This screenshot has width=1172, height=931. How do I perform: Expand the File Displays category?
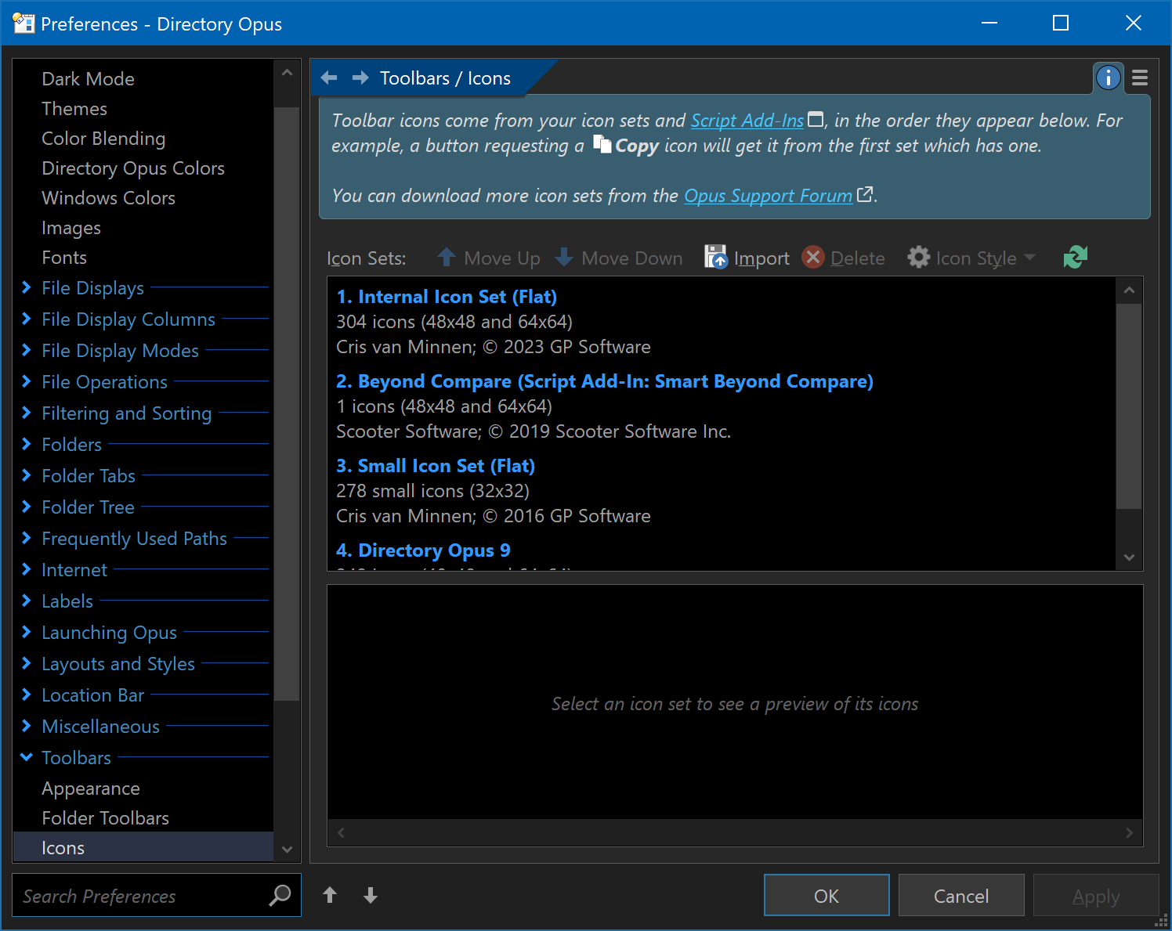[x=27, y=287]
